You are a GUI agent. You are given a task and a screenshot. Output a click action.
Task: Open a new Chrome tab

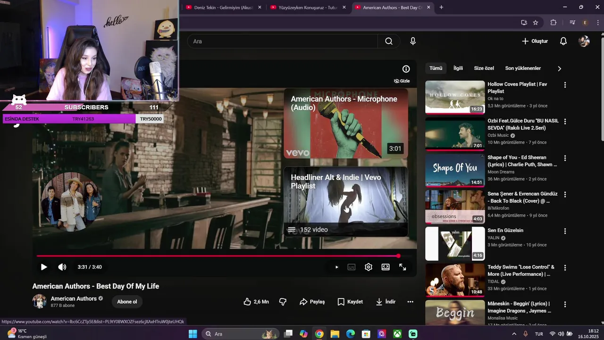point(441,7)
